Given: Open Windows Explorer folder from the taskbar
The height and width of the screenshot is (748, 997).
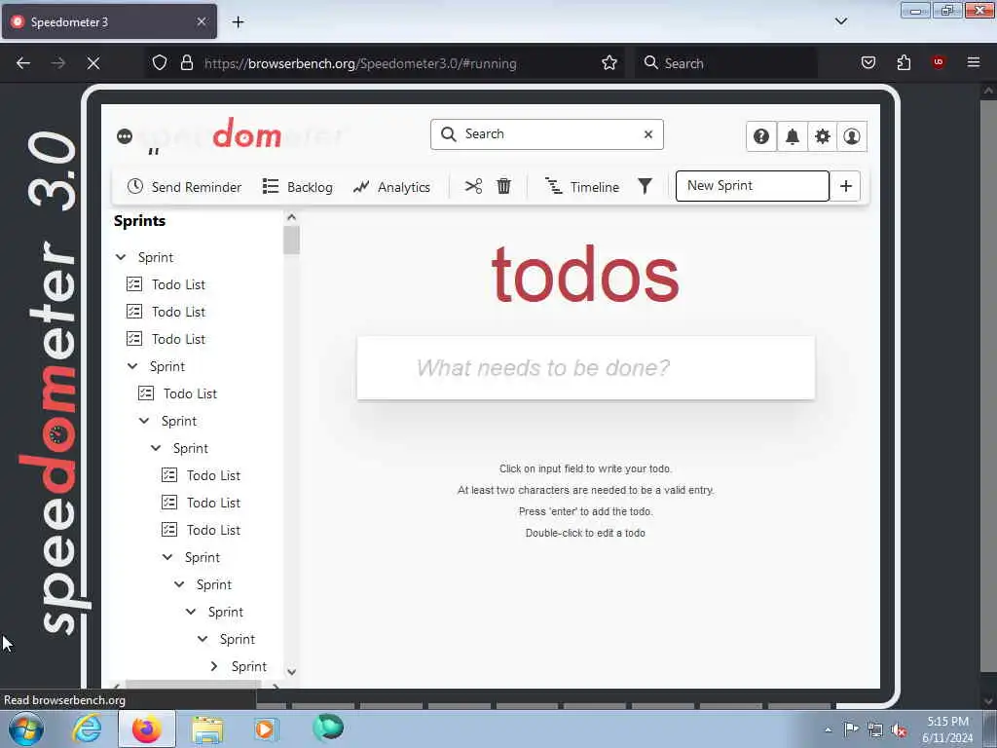Looking at the screenshot, I should point(207,729).
